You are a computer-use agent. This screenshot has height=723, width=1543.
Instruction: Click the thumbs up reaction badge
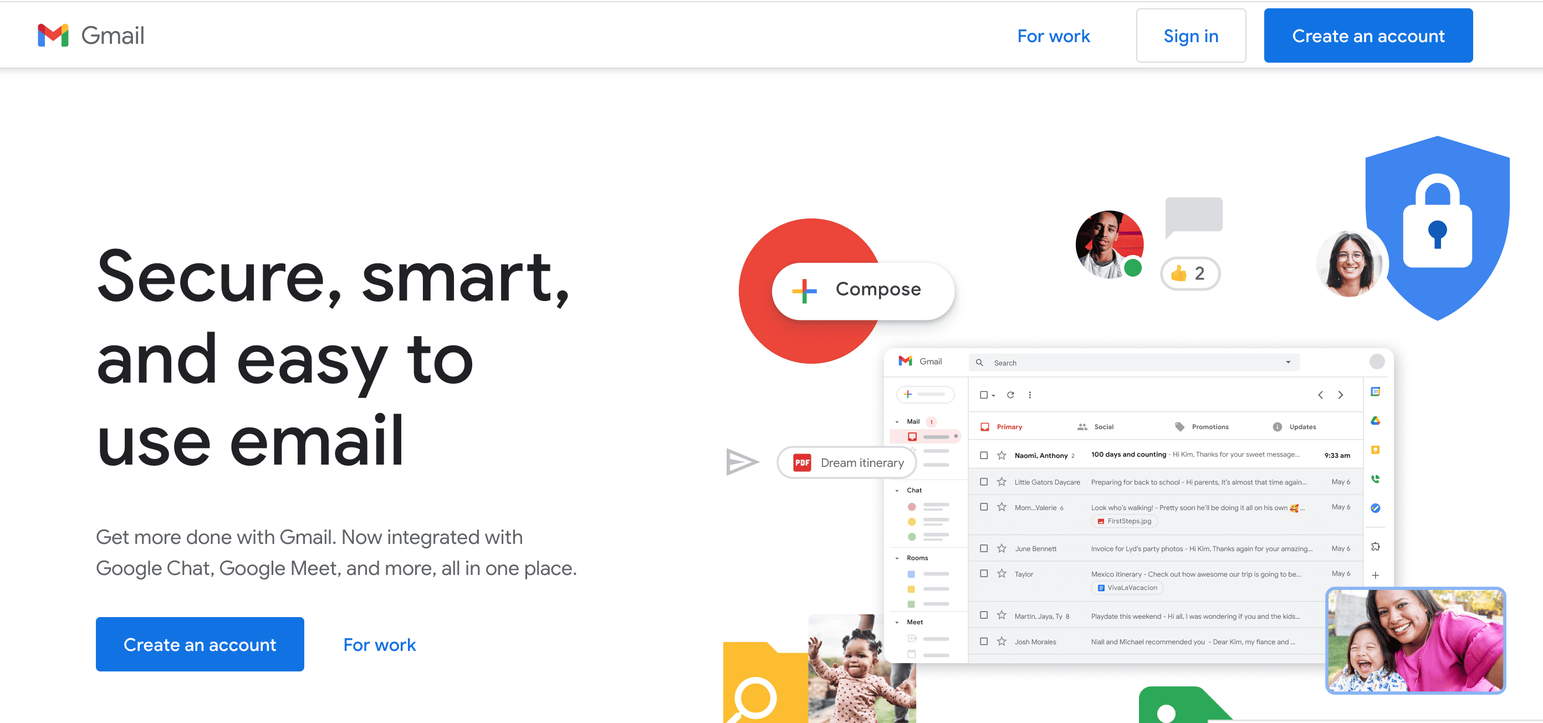pyautogui.click(x=1190, y=273)
